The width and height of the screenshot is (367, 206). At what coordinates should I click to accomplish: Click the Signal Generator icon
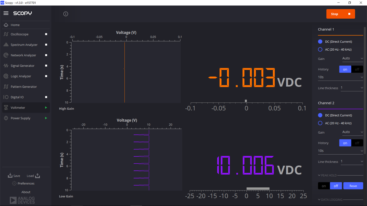point(6,66)
